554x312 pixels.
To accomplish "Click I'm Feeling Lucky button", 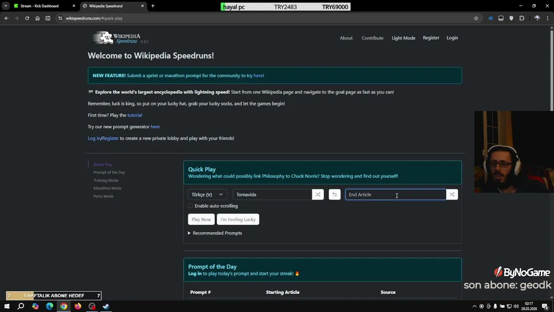I will click(x=238, y=219).
